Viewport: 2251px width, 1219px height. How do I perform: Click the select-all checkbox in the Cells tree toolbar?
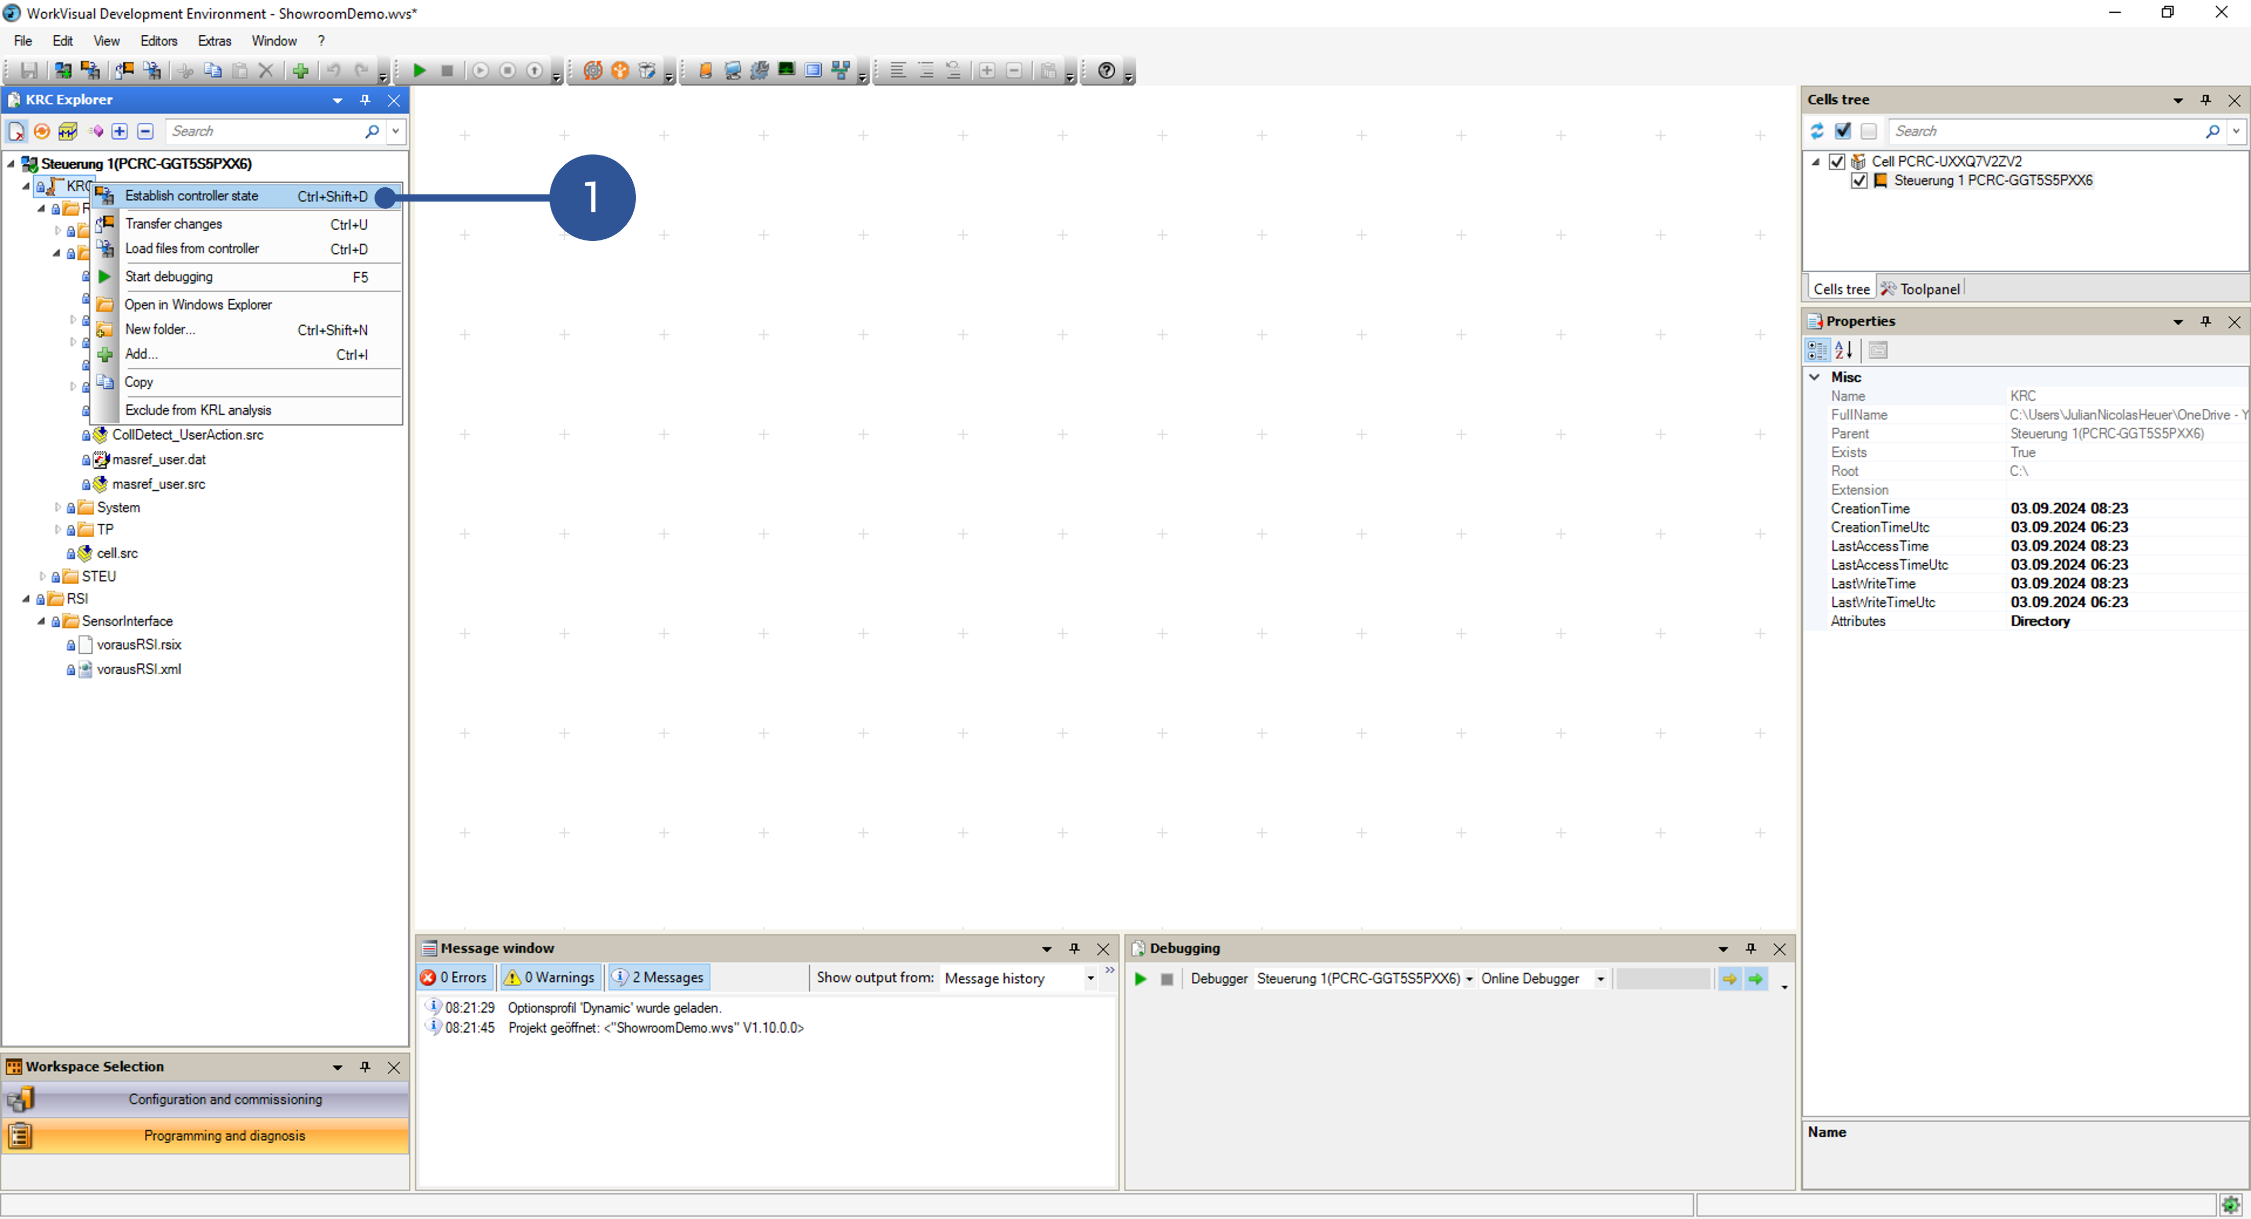click(x=1844, y=131)
